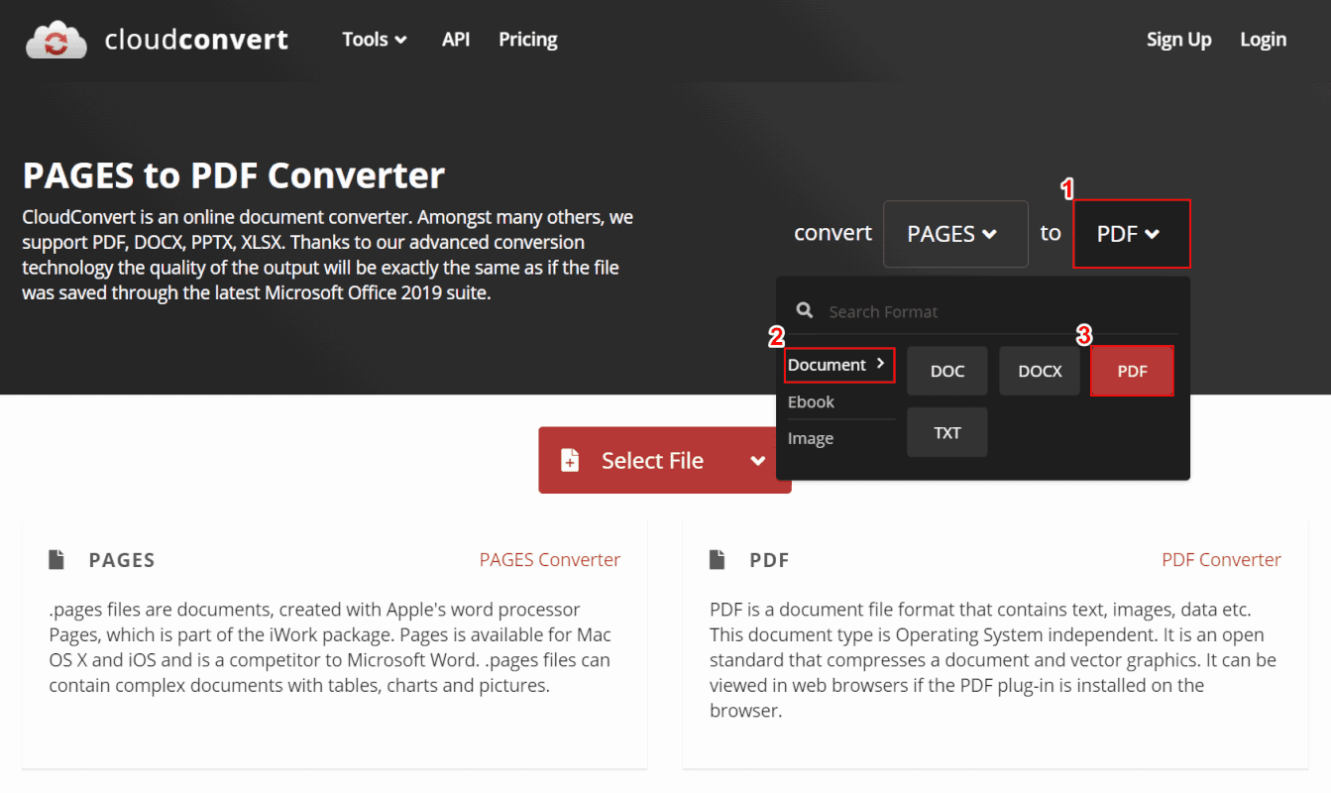Follow the PDF Converter link
Image resolution: width=1331 pixels, height=793 pixels.
tap(1221, 560)
